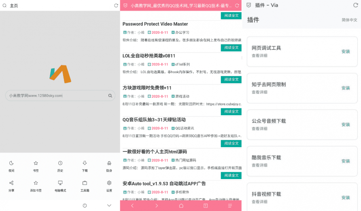This screenshot has height=211, width=361.
Task: Tap 查看详细 for 抖音视频下载
Action: pos(259,202)
